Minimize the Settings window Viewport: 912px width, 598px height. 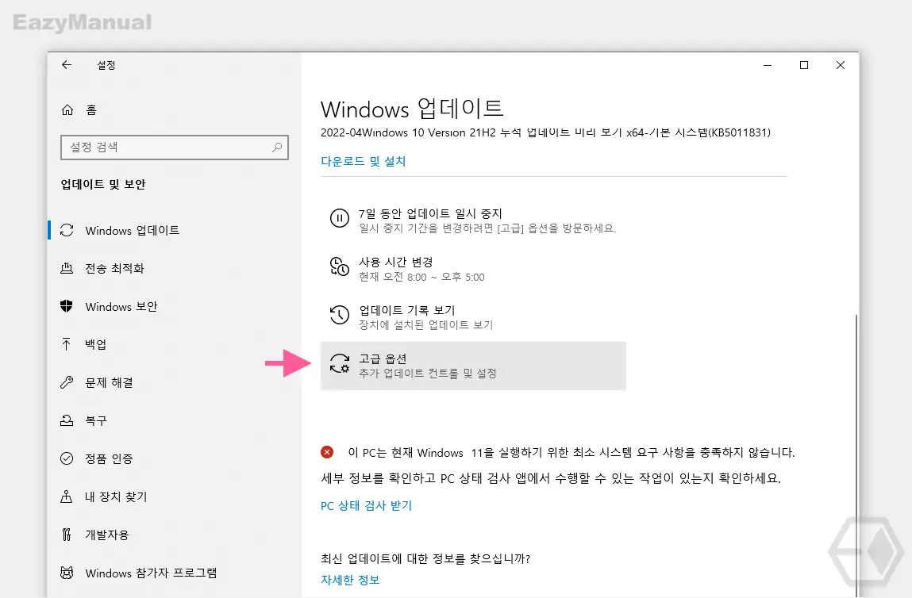point(768,65)
